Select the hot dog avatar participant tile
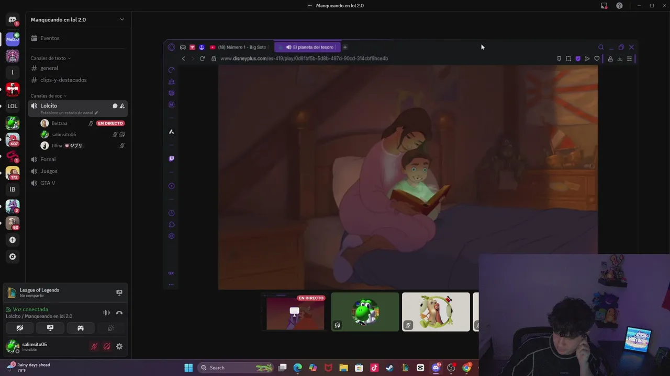The height and width of the screenshot is (376, 670). [435, 312]
